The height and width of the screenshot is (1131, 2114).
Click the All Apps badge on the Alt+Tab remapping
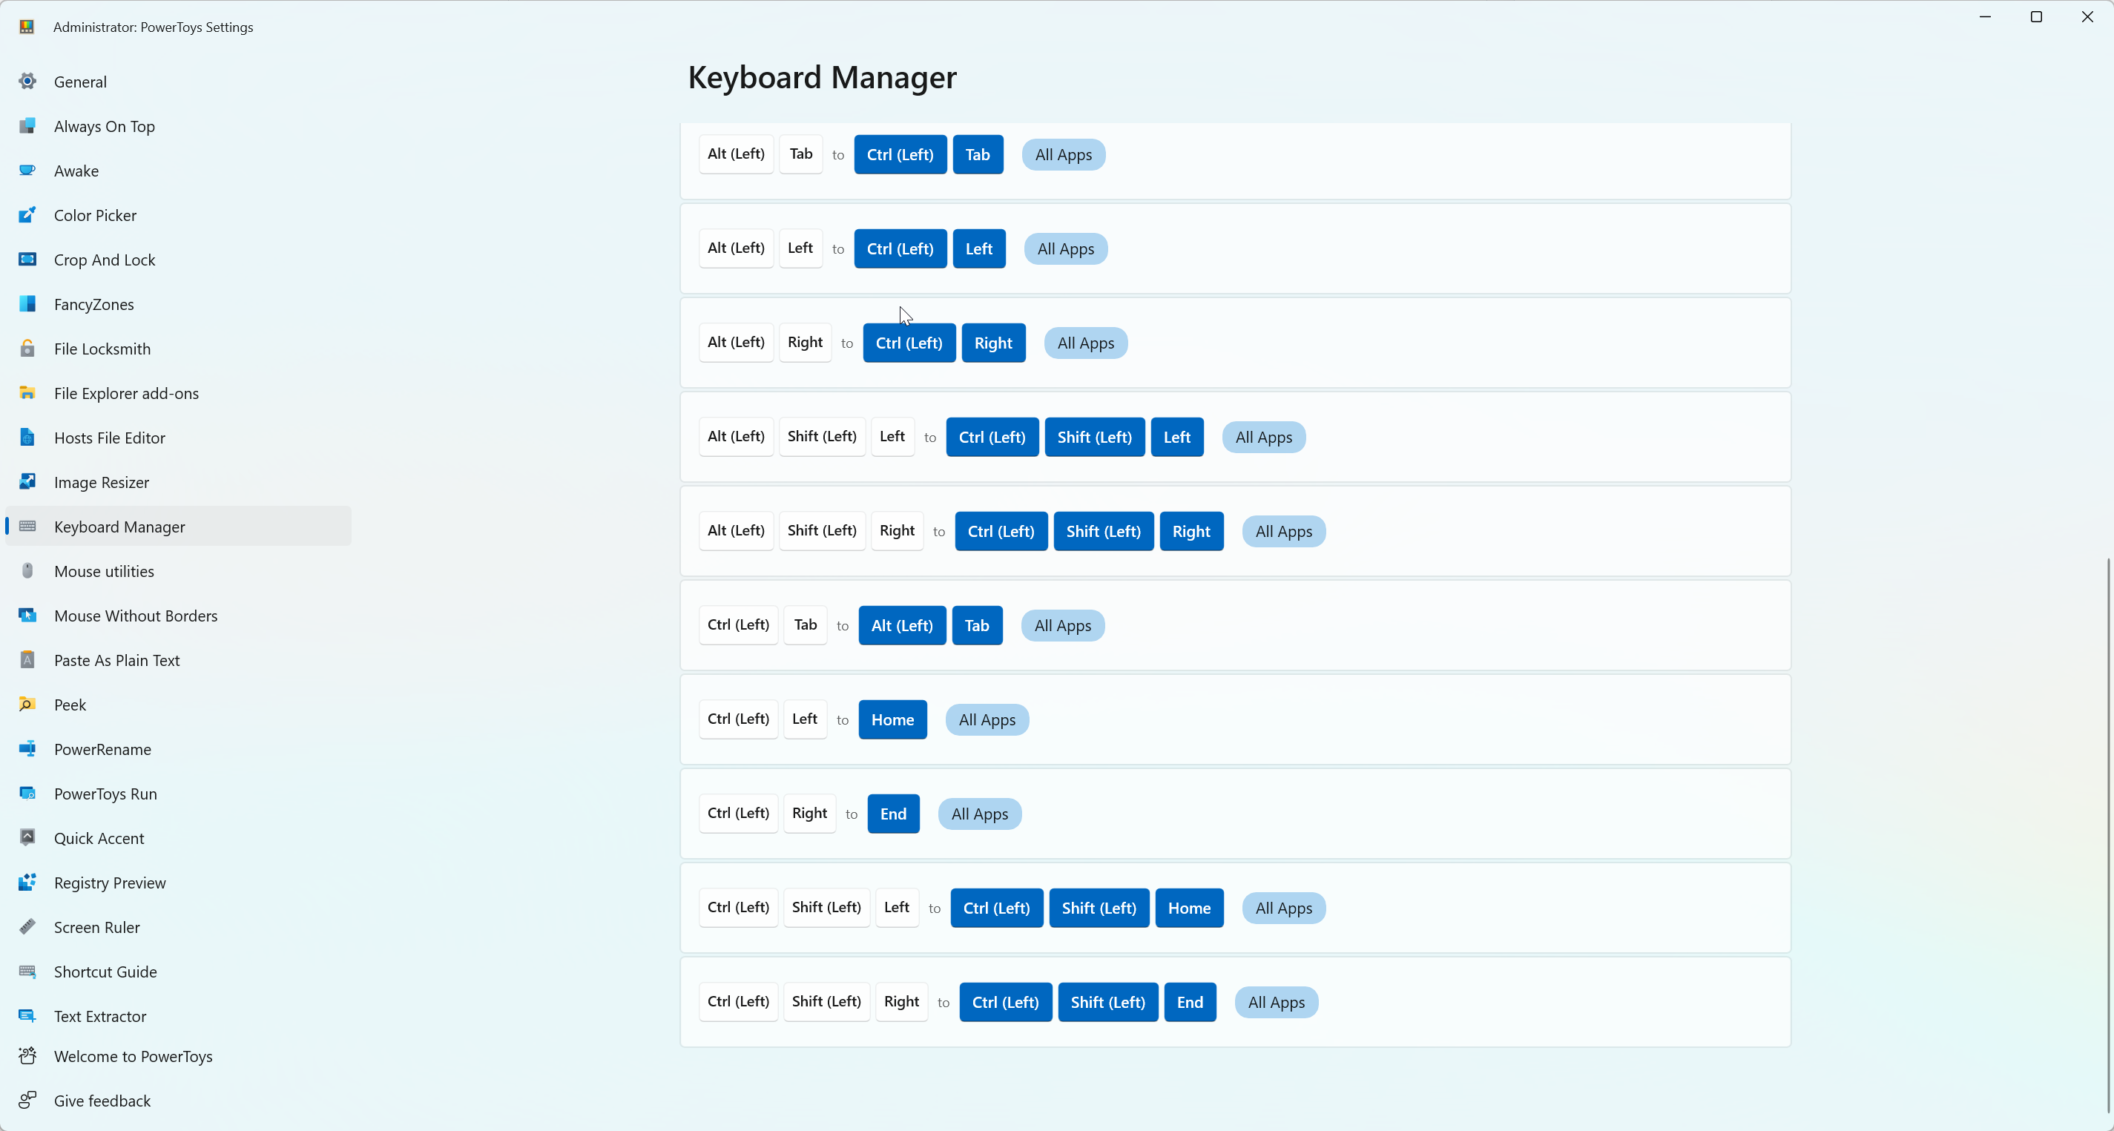[1063, 154]
